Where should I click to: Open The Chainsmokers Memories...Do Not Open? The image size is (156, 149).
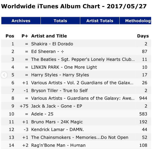pos(80,138)
